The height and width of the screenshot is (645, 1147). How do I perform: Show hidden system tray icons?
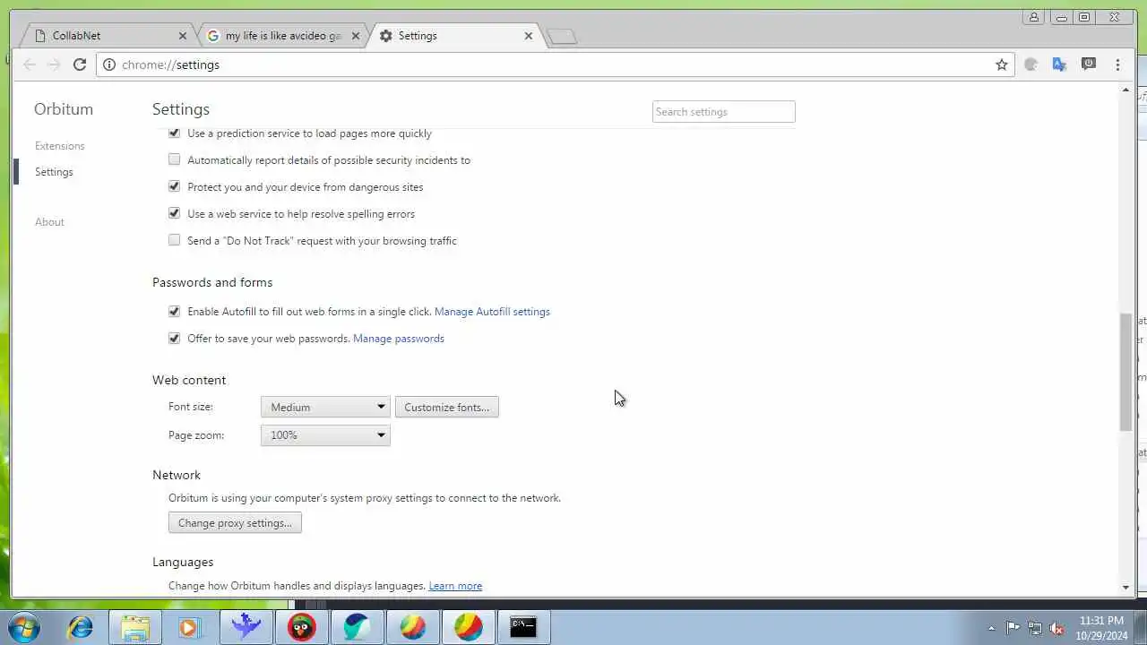(x=991, y=628)
